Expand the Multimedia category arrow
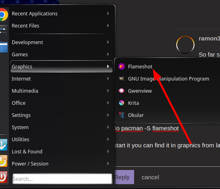The width and height of the screenshot is (220, 189). click(108, 91)
